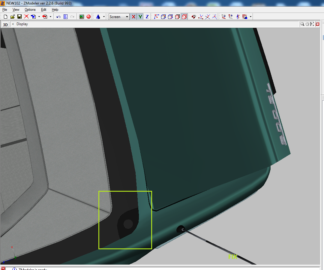Open the File menu

[5, 10]
